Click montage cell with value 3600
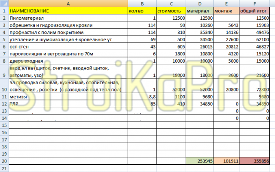The width and height of the screenshot is (275, 172). pyautogui.click(x=226, y=72)
